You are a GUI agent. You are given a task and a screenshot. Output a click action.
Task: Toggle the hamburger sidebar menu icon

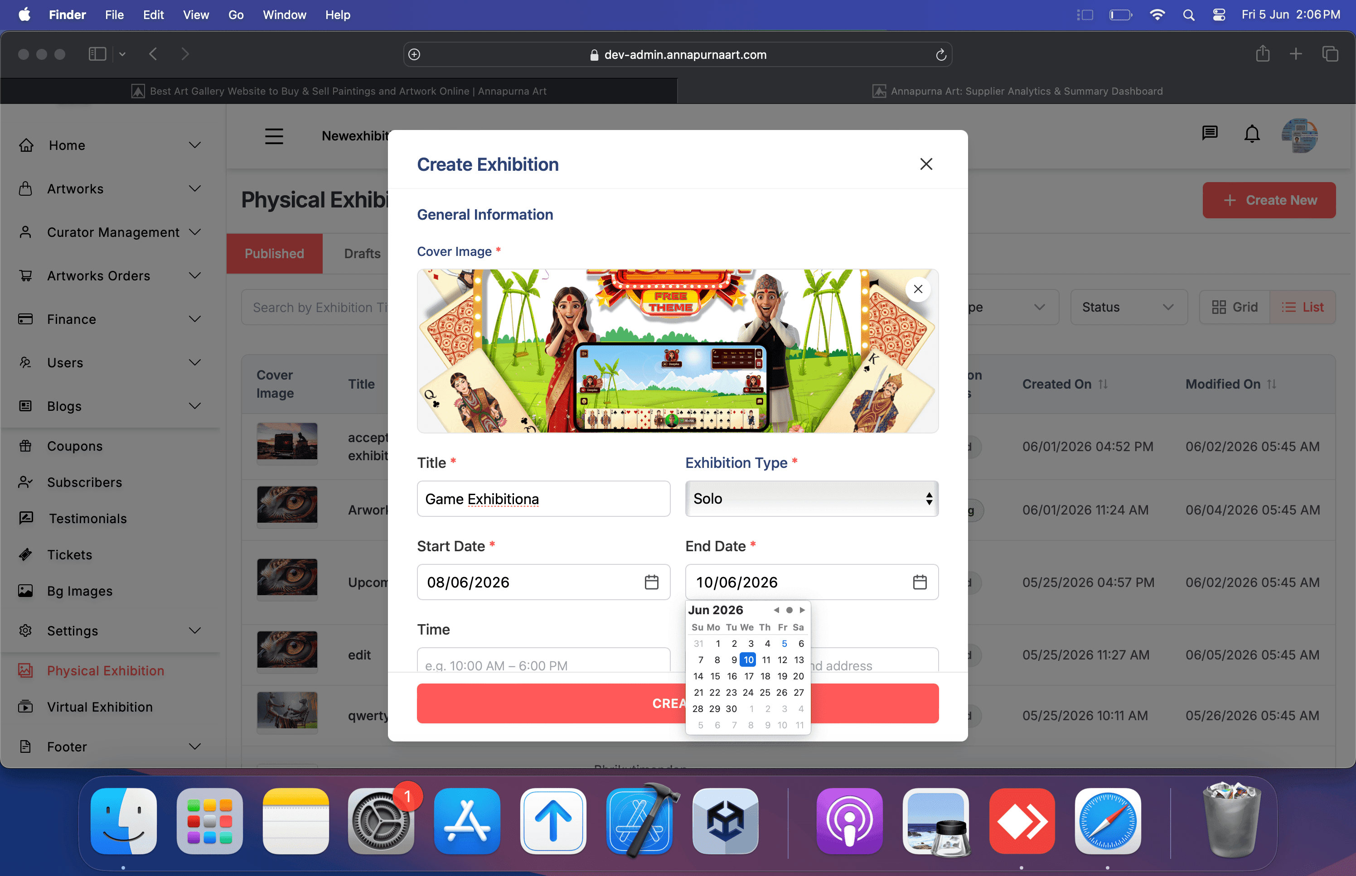274,136
